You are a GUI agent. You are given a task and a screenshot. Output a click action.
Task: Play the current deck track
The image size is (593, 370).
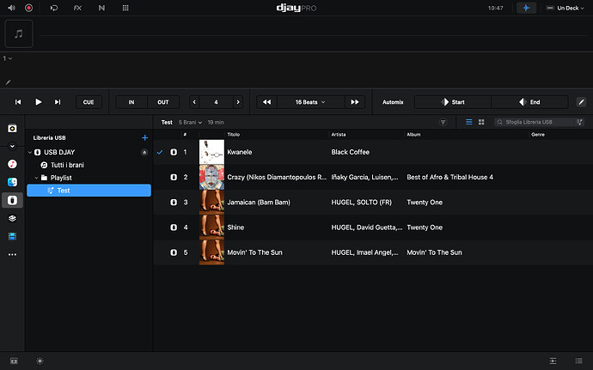[38, 102]
